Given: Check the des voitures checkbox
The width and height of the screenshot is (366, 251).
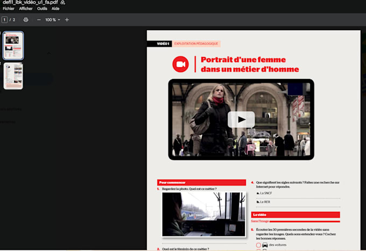Looking at the screenshot, I should 258,245.
